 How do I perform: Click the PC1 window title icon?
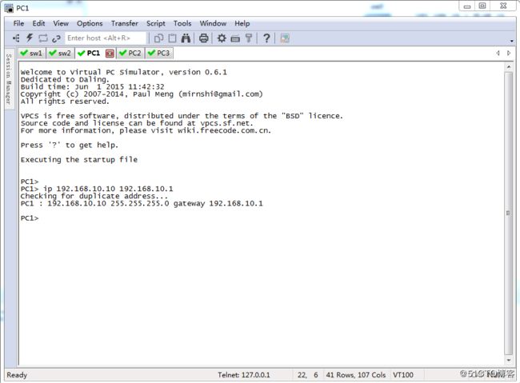pyautogui.click(x=9, y=8)
